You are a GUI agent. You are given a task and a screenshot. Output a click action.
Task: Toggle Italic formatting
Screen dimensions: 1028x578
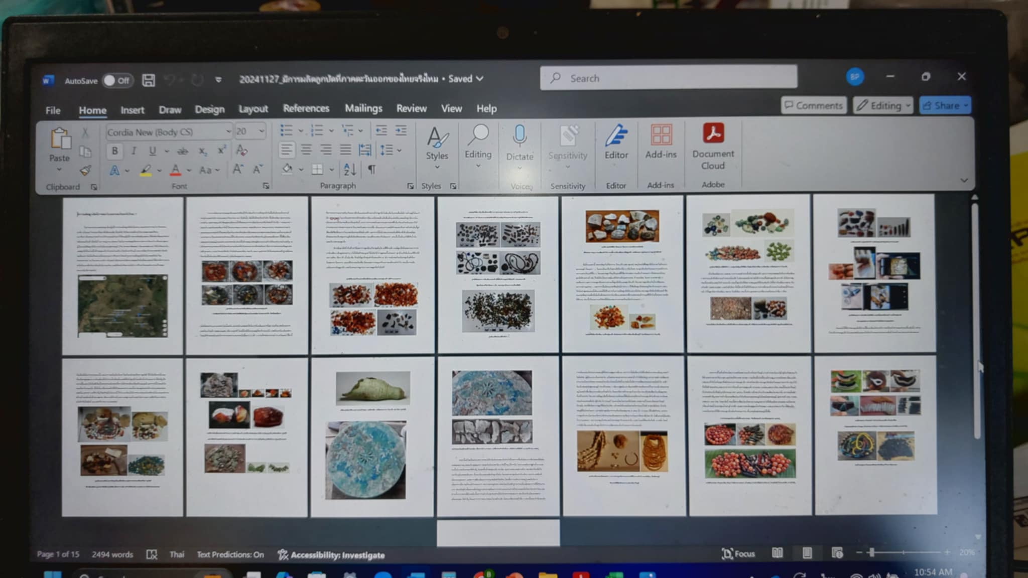[x=134, y=151]
